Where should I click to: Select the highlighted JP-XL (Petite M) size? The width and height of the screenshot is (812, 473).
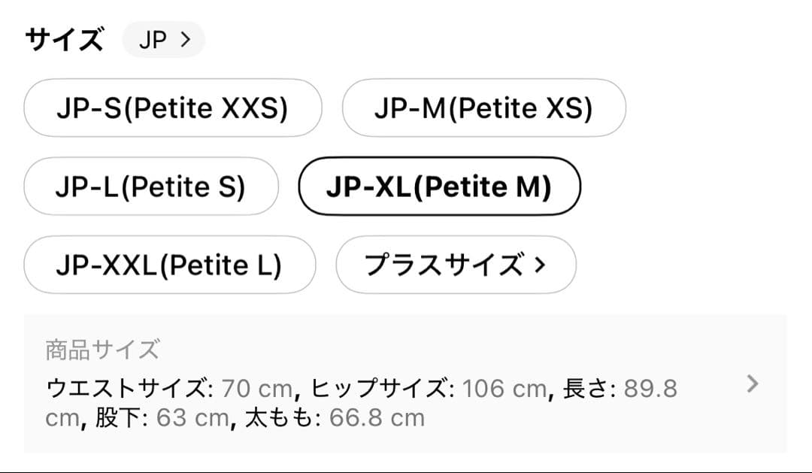coord(439,186)
